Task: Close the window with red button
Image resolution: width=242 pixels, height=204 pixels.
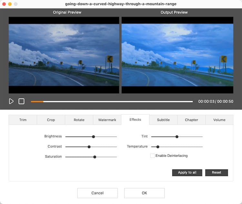Action: 4,4
